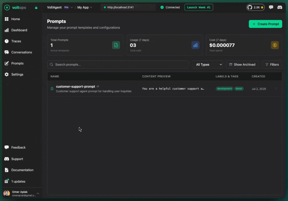288x201 pixels.
Task: Open the Home page
Action: 15,19
